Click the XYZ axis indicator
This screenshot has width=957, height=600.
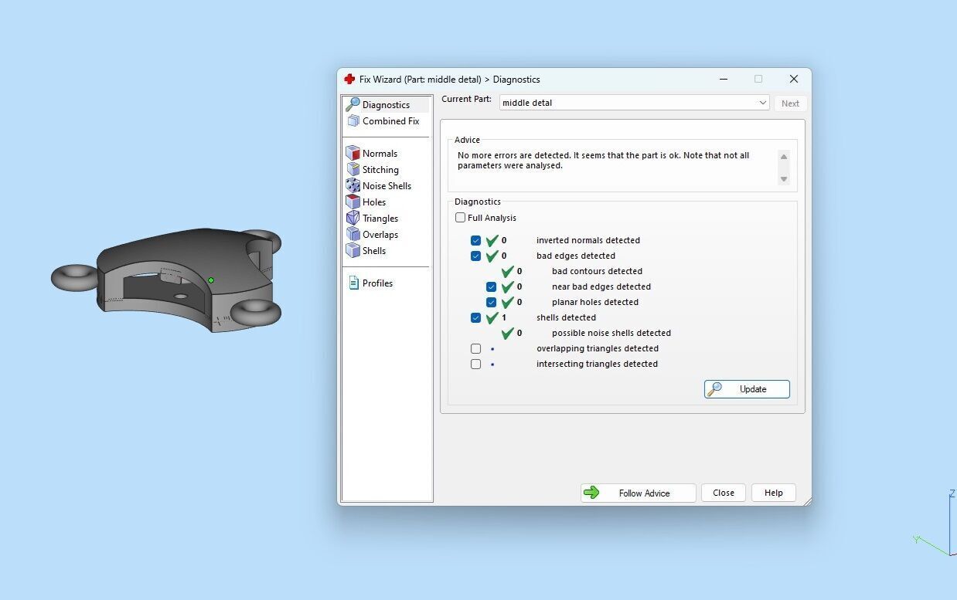click(x=934, y=523)
